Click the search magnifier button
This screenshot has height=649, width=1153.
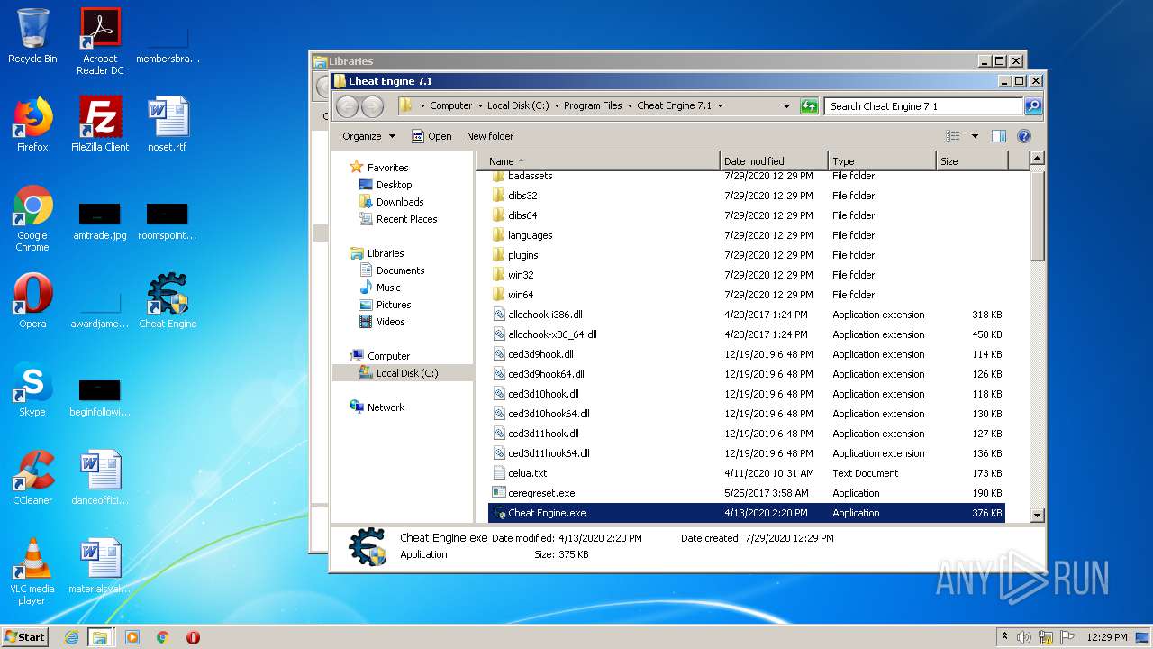pos(1032,106)
